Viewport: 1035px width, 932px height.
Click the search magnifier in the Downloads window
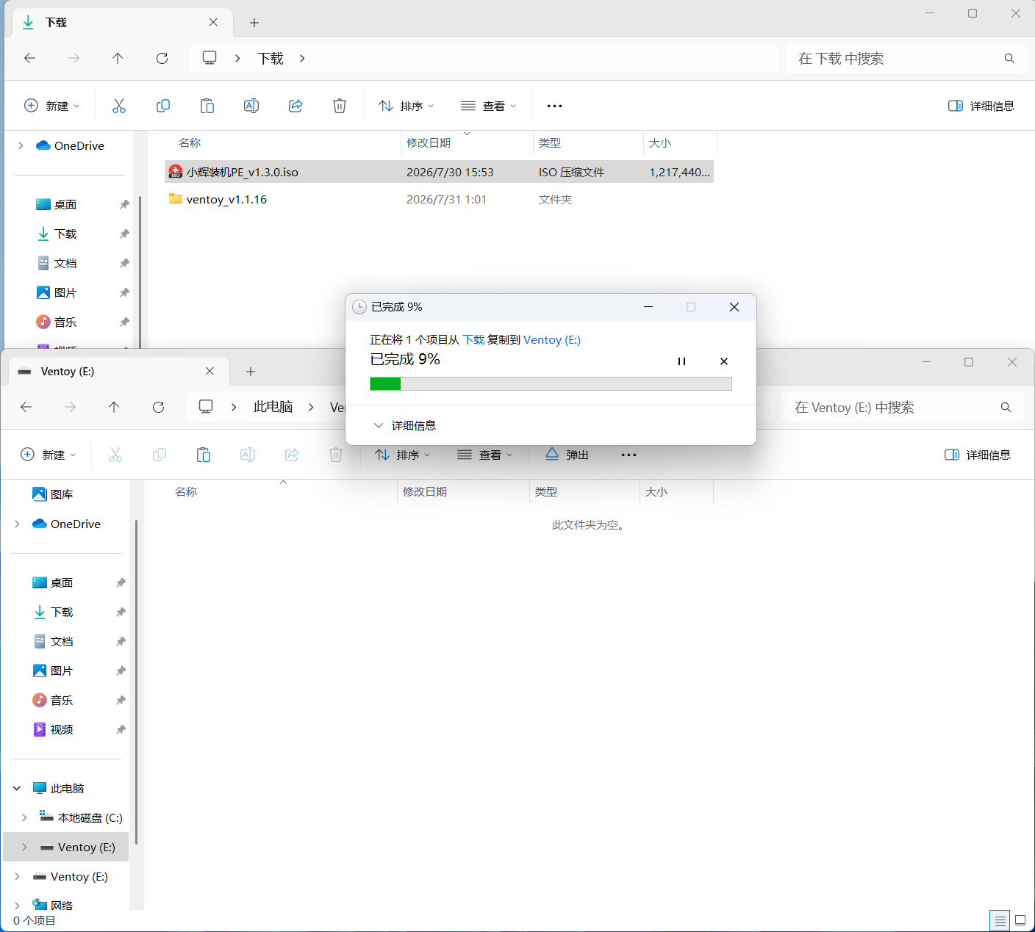tap(1009, 58)
